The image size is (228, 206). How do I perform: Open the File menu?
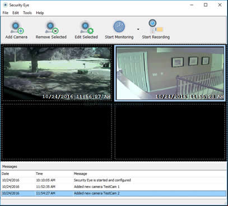(6, 13)
